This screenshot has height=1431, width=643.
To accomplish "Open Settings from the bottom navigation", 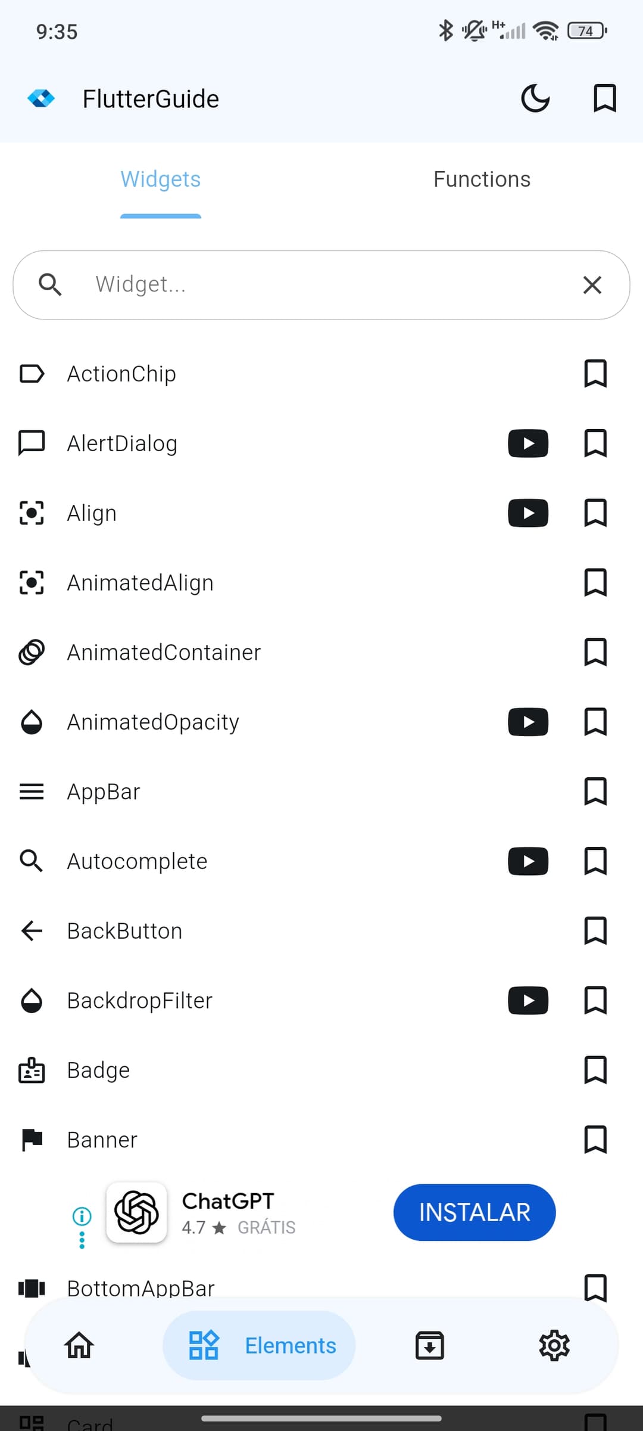I will click(x=554, y=1345).
